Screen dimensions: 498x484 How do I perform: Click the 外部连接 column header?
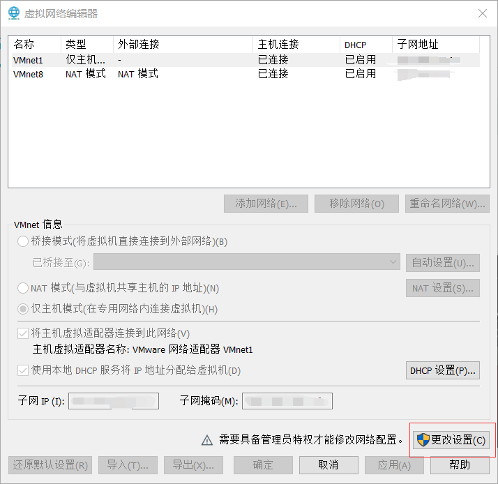click(x=183, y=44)
